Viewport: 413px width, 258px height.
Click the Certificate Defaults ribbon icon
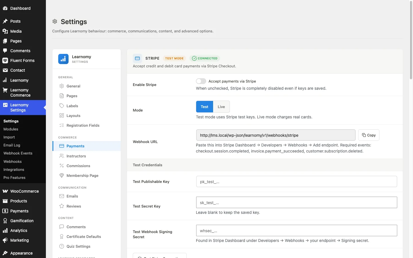62,236
